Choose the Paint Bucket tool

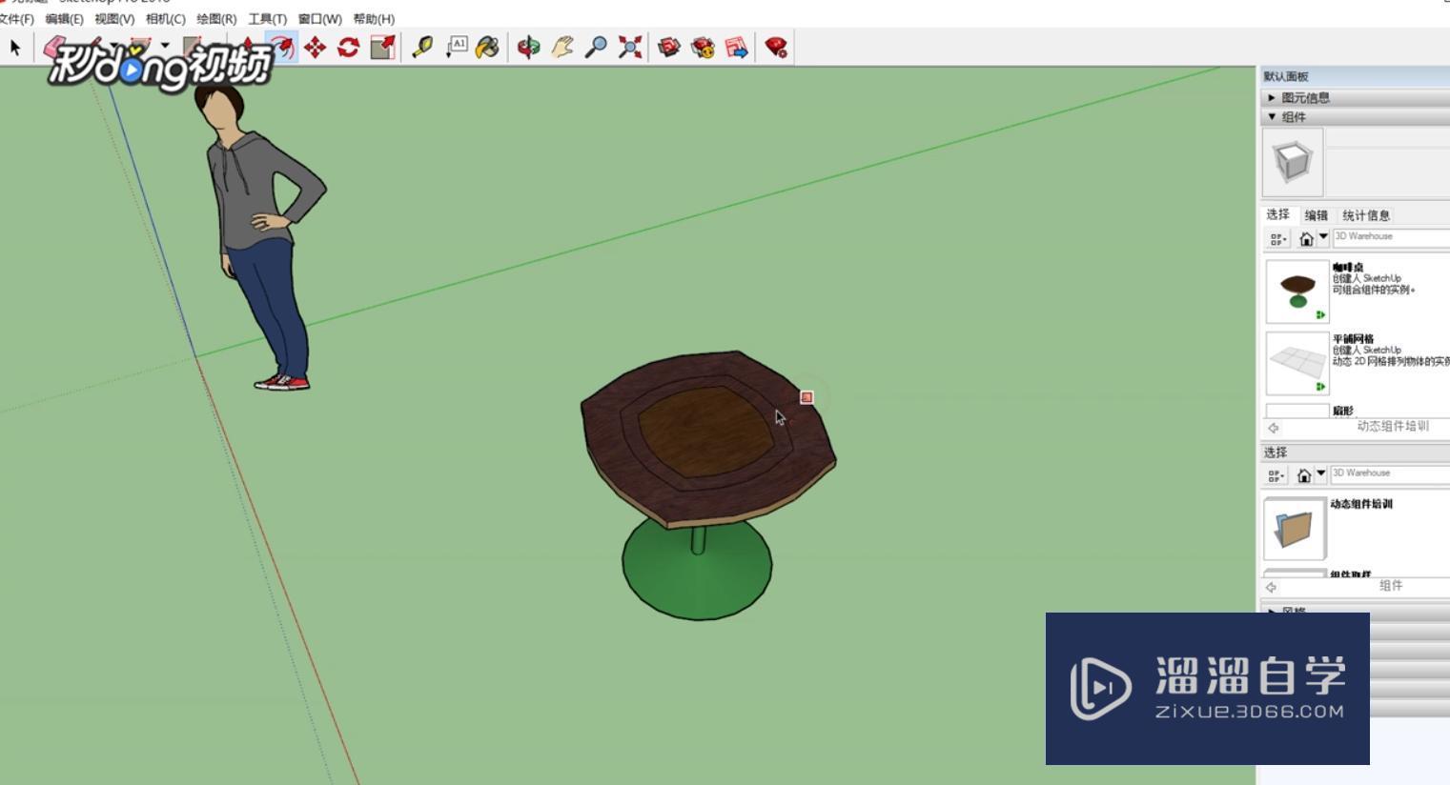488,47
